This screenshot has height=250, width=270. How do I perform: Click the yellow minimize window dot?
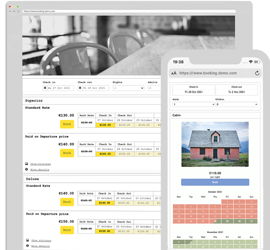coord(14,6)
